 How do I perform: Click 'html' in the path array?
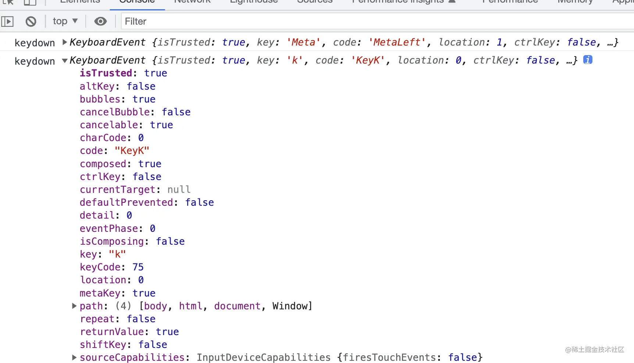click(190, 306)
